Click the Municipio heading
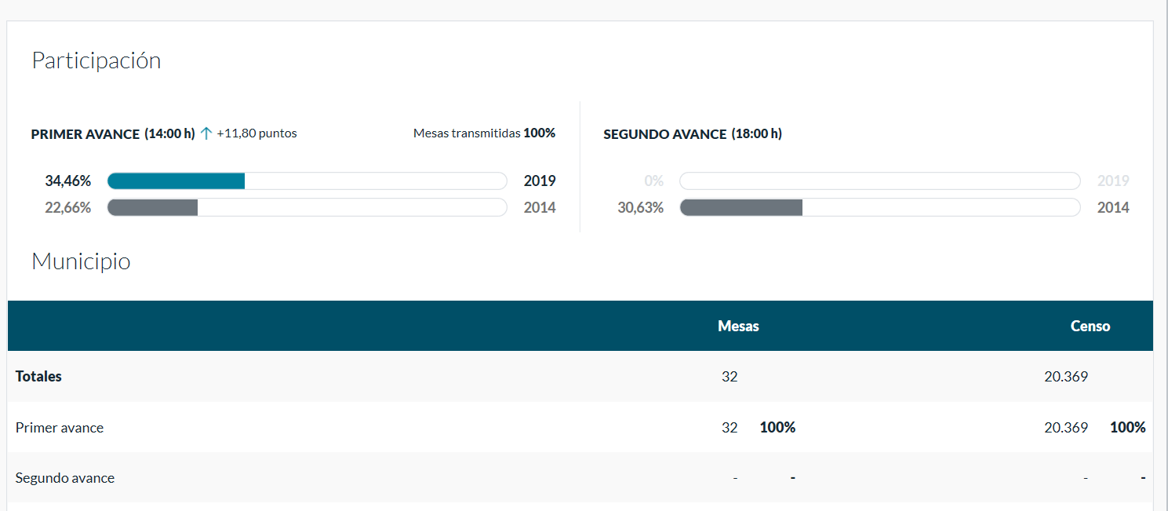 click(x=81, y=261)
